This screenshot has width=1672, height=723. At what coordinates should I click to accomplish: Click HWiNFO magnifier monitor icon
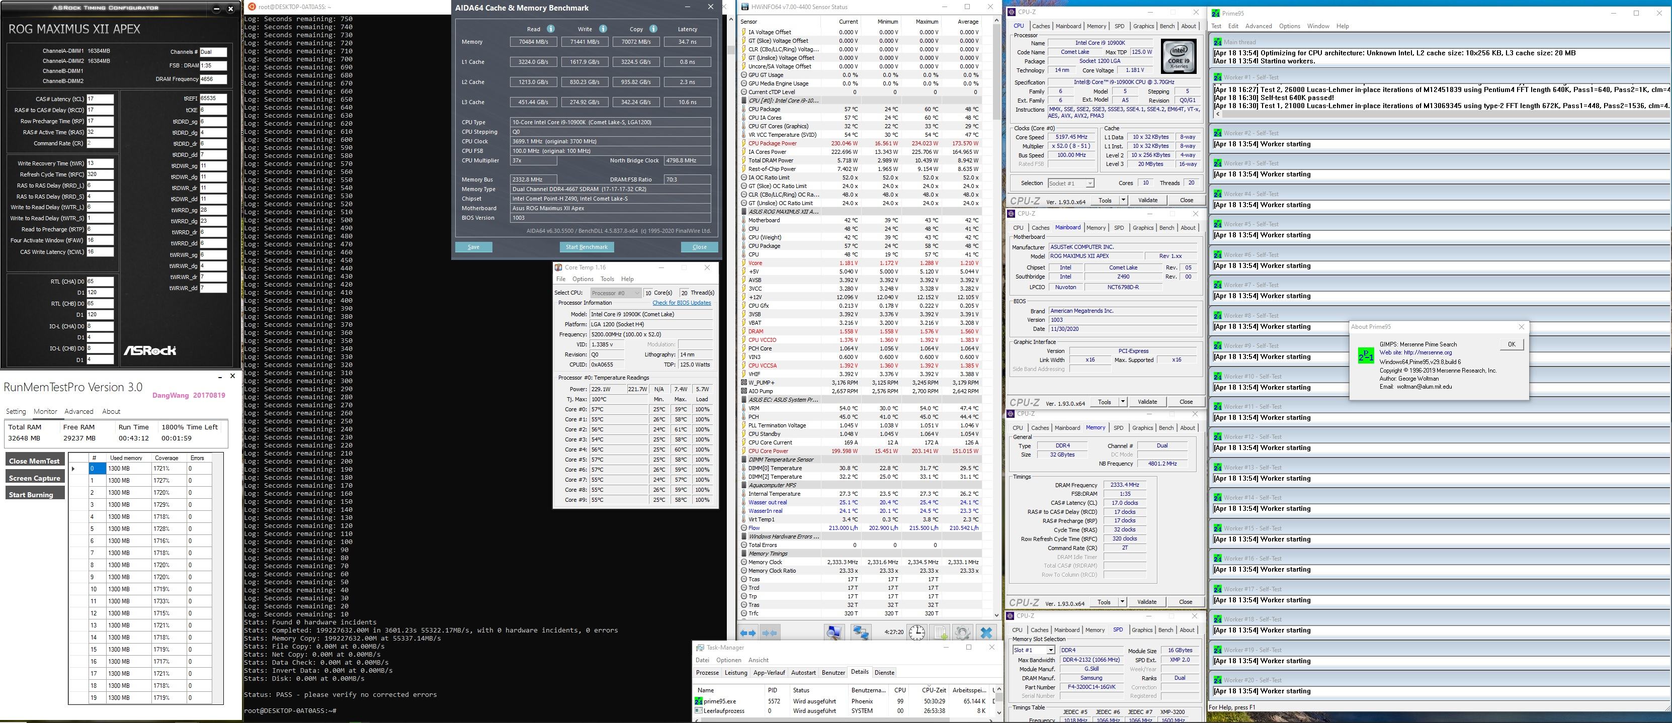click(834, 633)
